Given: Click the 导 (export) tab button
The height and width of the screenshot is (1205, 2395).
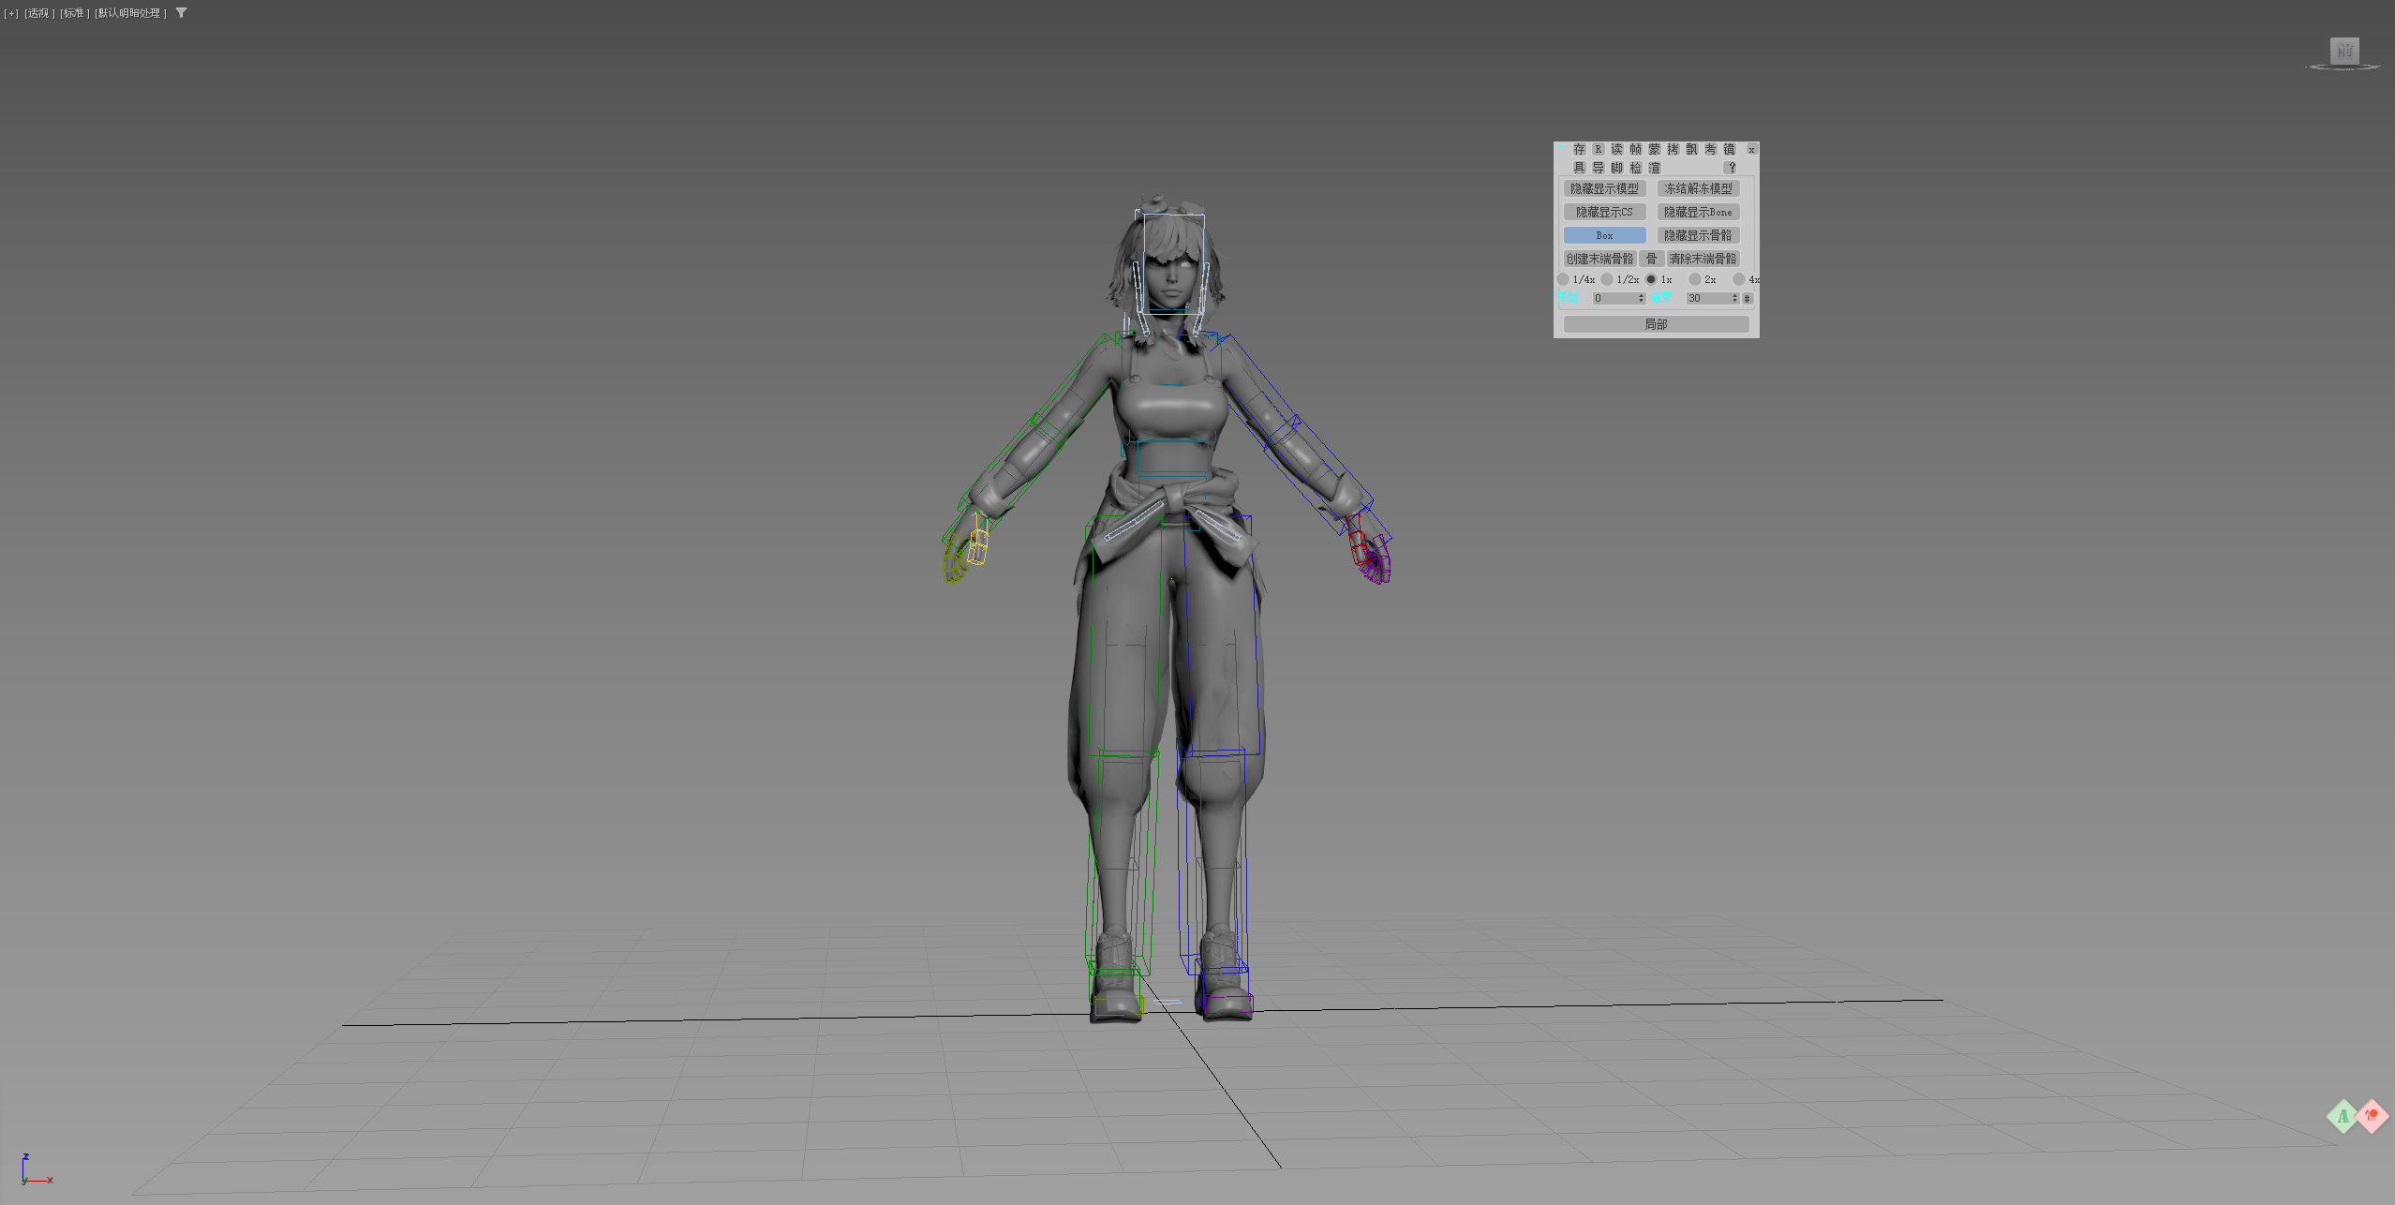Looking at the screenshot, I should [1598, 168].
